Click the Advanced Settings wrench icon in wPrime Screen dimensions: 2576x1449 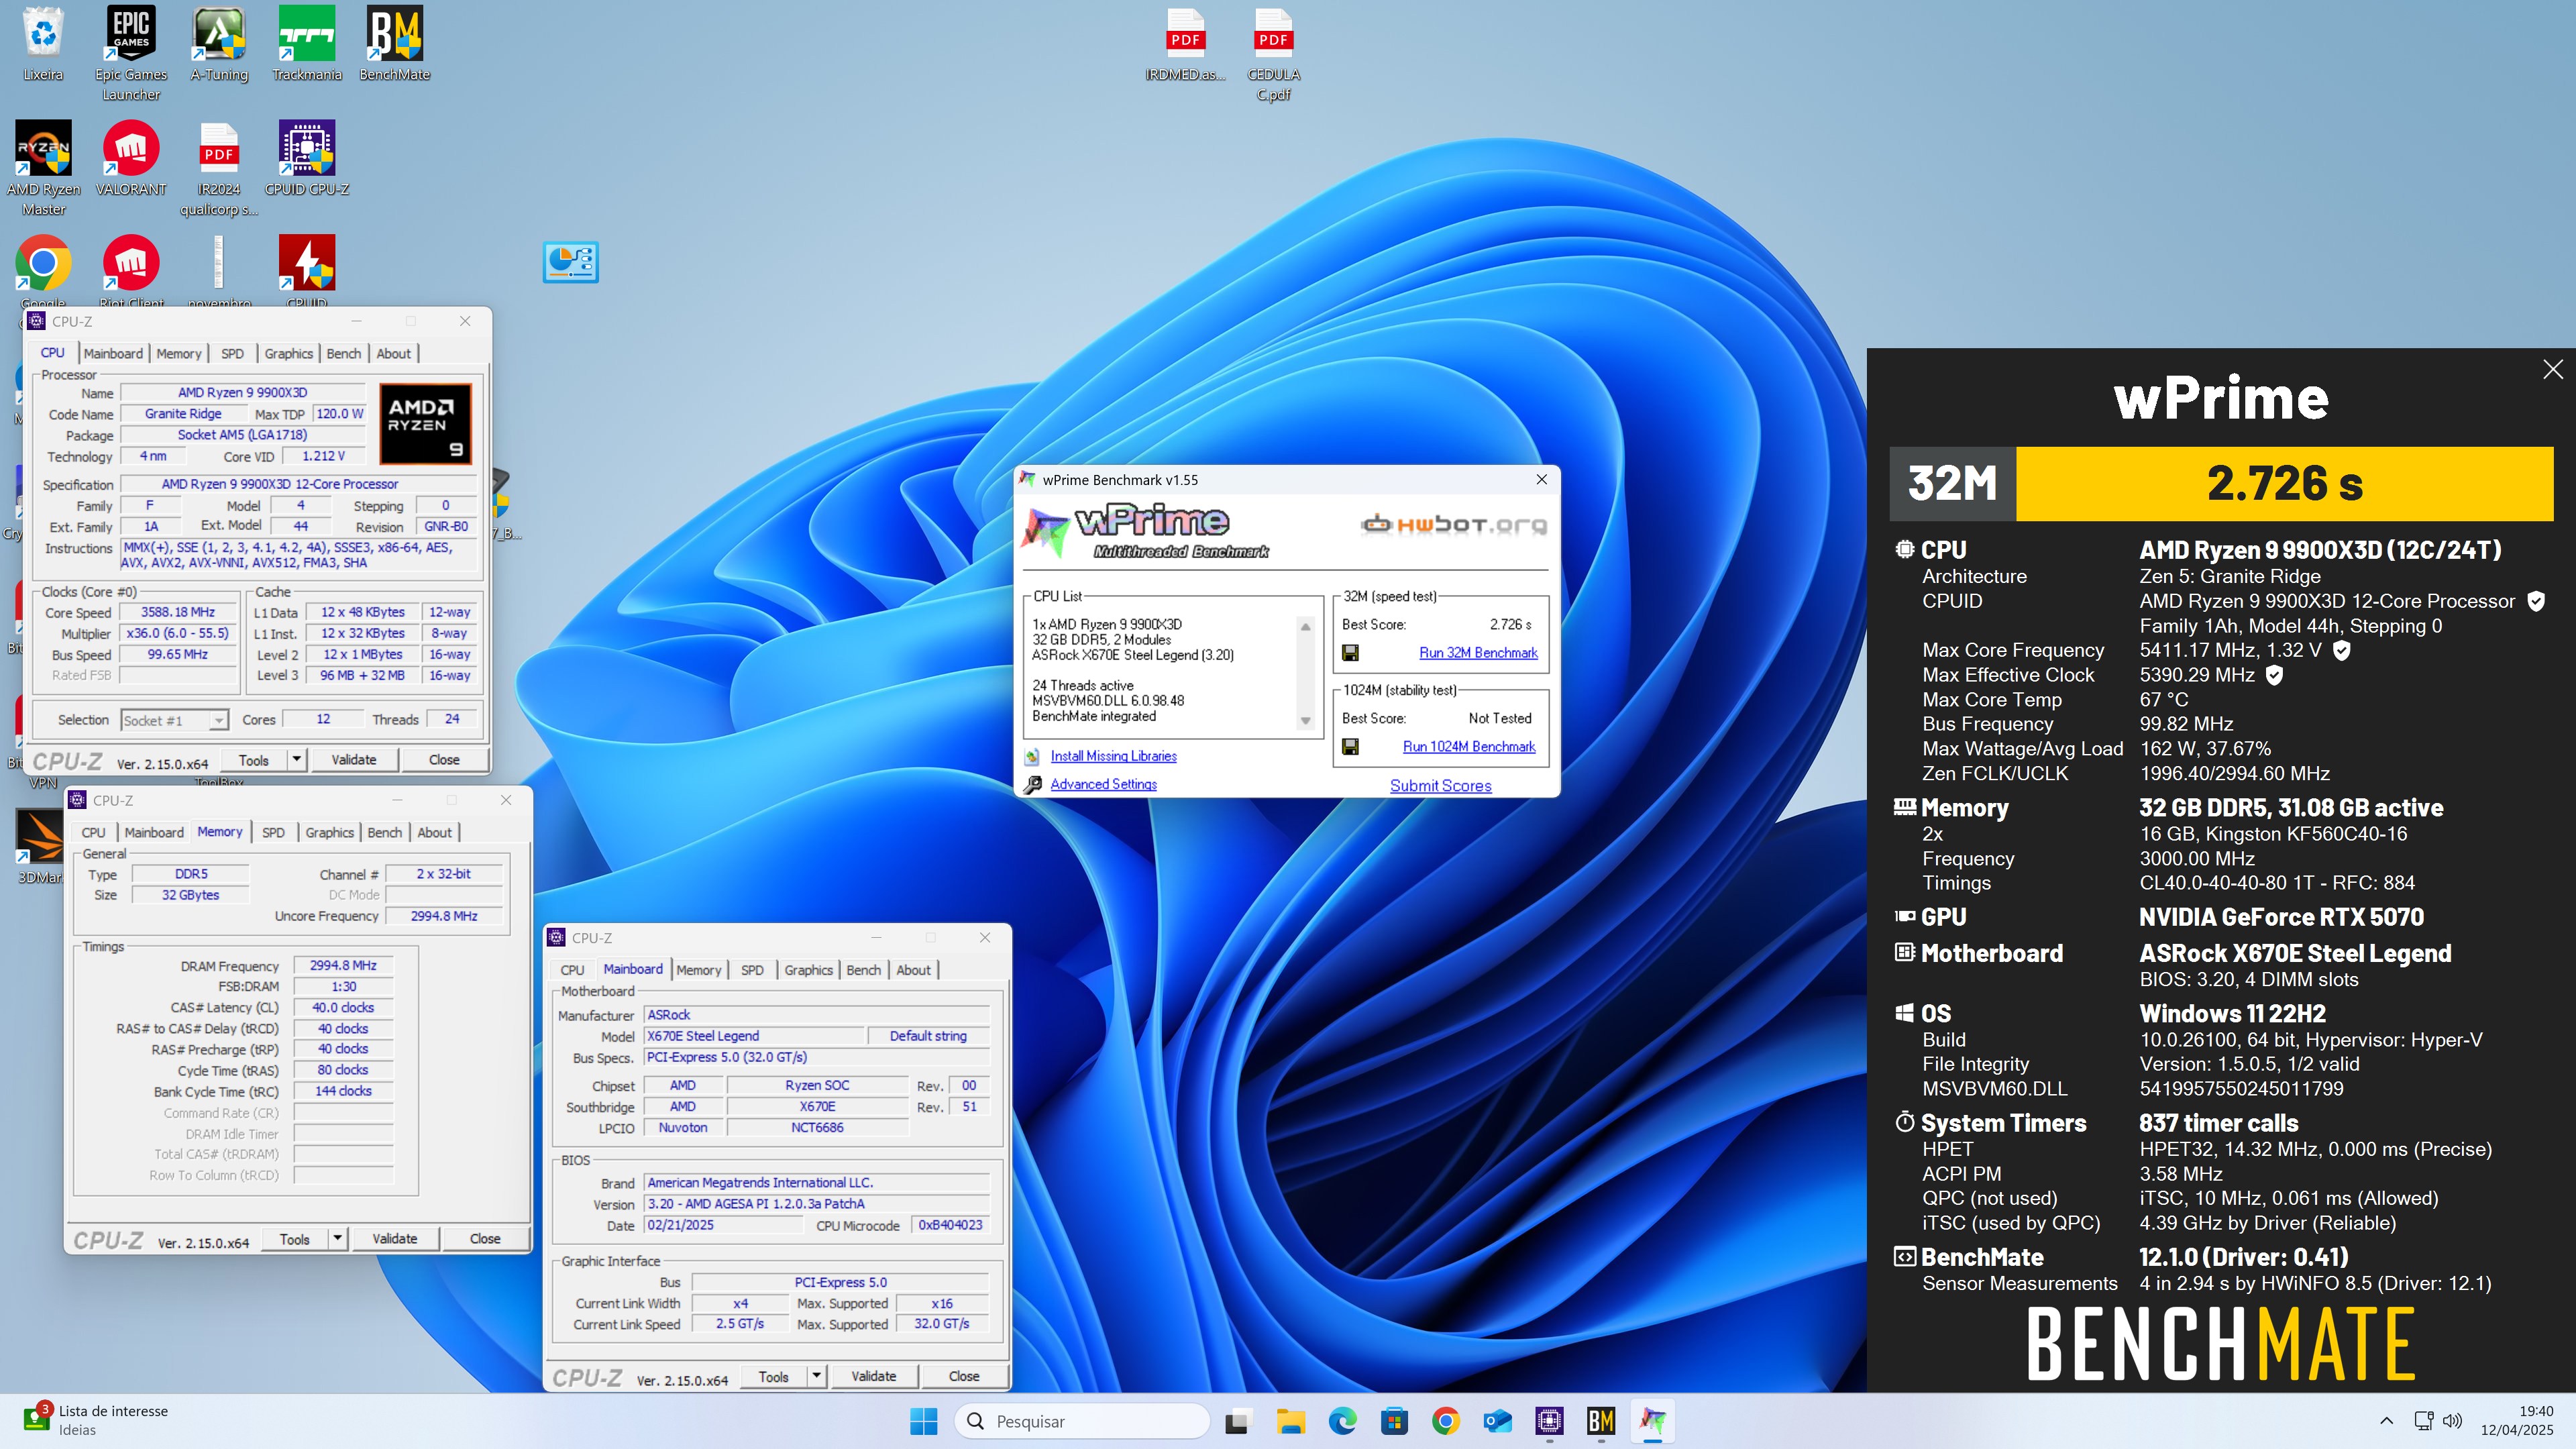(x=1033, y=784)
